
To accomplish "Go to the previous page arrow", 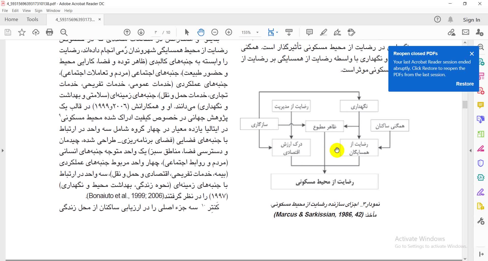I will click(127, 32).
